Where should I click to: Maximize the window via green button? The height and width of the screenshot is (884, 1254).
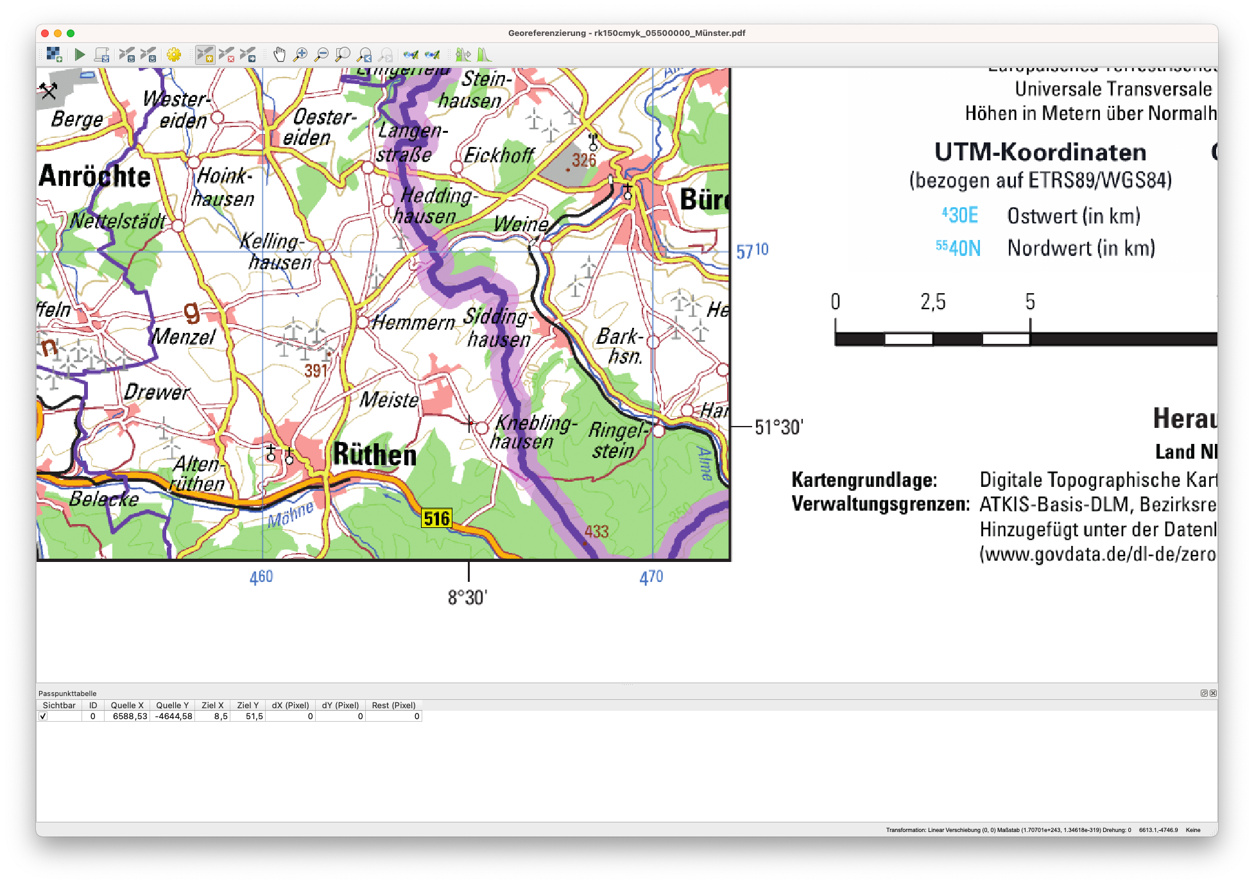tap(71, 33)
